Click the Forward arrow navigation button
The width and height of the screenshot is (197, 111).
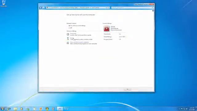[43, 8]
